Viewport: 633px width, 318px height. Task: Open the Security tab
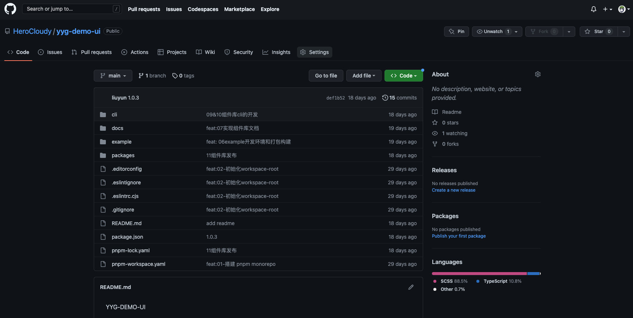tap(239, 52)
